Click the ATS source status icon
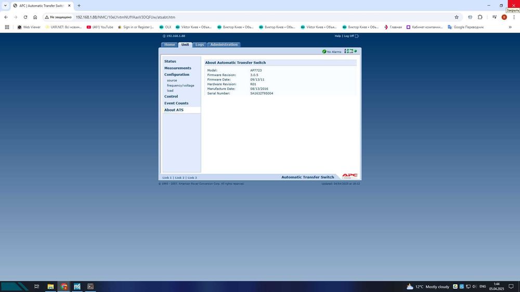This screenshot has height=292, width=520. (x=350, y=51)
